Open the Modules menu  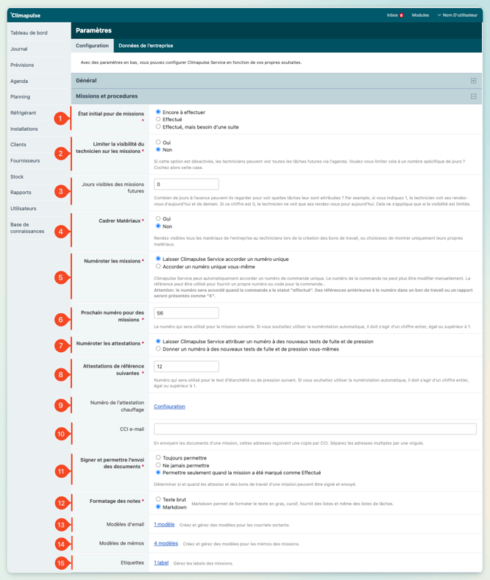(x=420, y=15)
